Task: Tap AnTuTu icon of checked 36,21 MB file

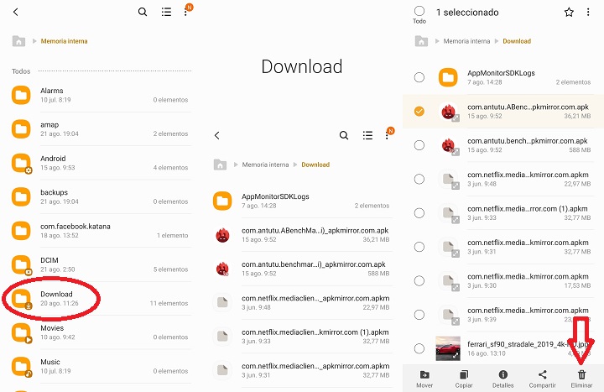Action: point(449,112)
